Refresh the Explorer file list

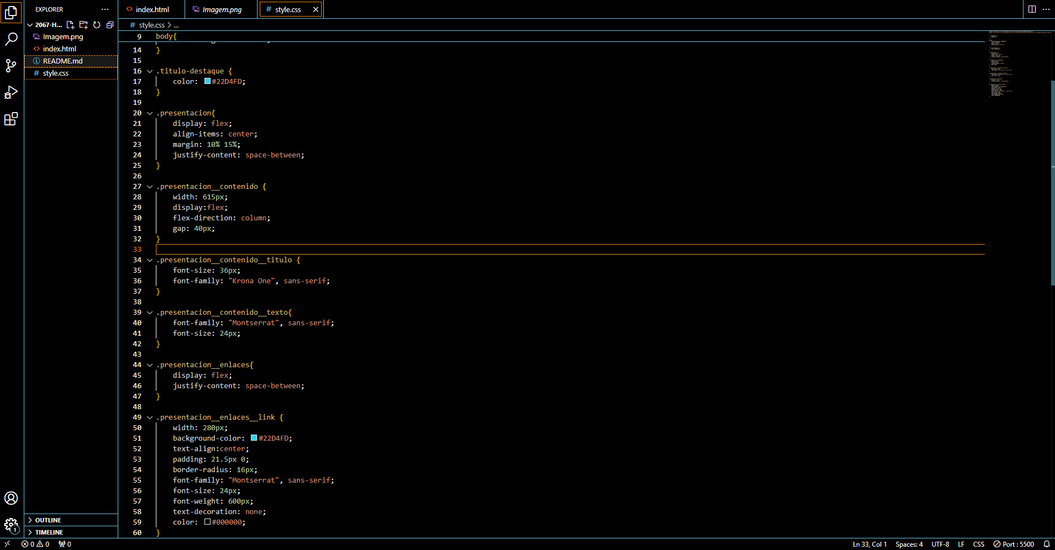(97, 25)
